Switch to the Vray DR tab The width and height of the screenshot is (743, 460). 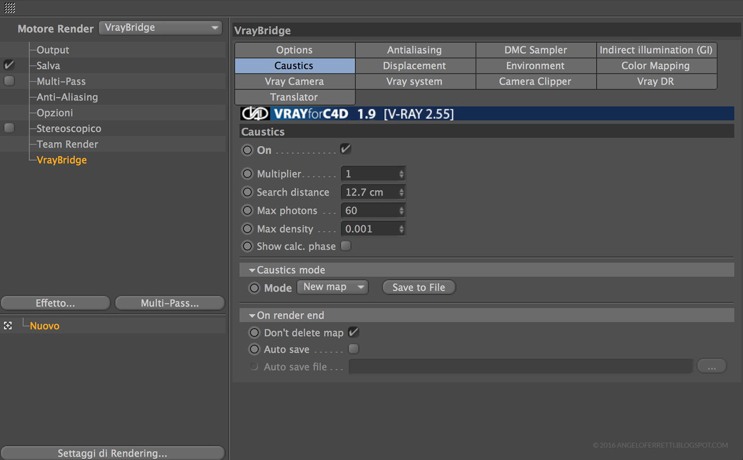[x=656, y=82]
